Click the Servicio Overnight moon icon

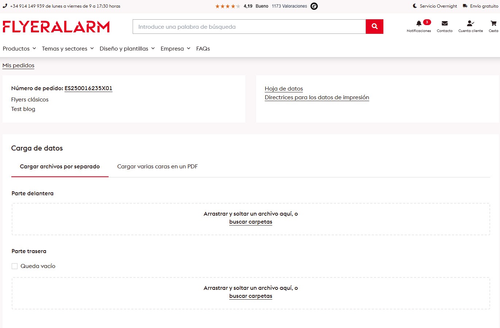click(x=415, y=6)
